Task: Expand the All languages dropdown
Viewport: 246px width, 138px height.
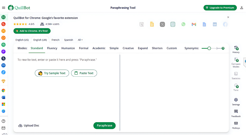Action: 80,40
